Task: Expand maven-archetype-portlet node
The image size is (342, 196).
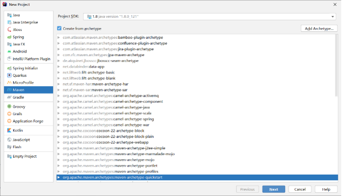Action: [59, 166]
